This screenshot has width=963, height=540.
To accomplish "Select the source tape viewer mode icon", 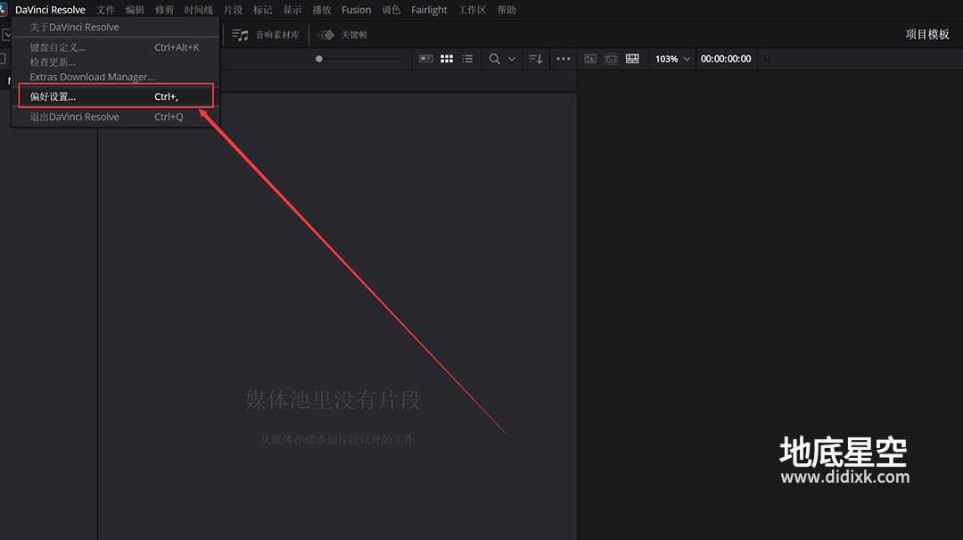I will [611, 58].
